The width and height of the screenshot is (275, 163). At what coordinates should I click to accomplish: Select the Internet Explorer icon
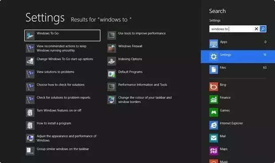[x=214, y=125]
